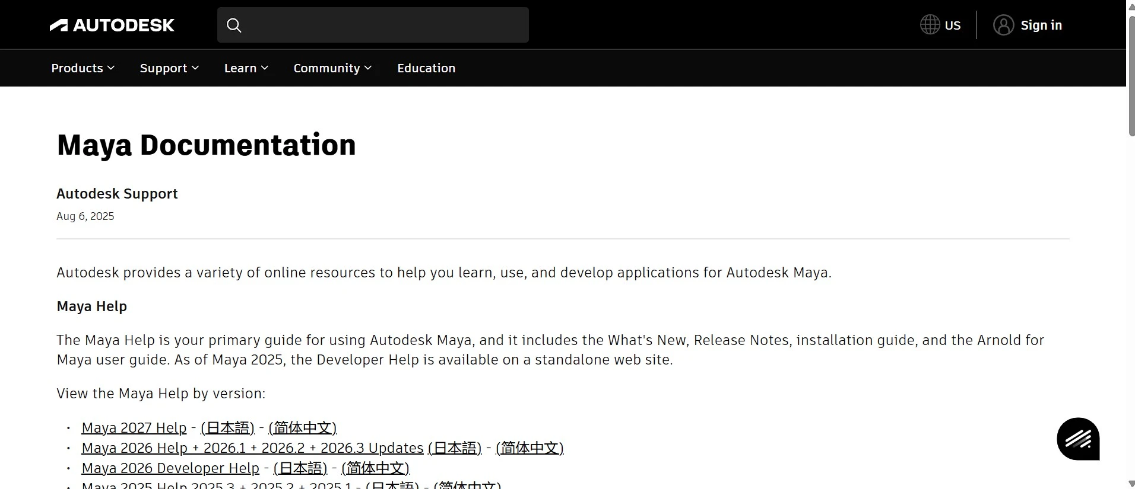Image resolution: width=1135 pixels, height=489 pixels.
Task: Expand the Learn menu
Action: (246, 68)
